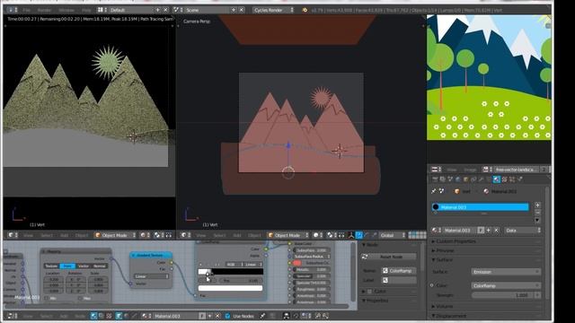Open the File menu in the top bar
Image resolution: width=575 pixels, height=323 pixels.
click(26, 10)
